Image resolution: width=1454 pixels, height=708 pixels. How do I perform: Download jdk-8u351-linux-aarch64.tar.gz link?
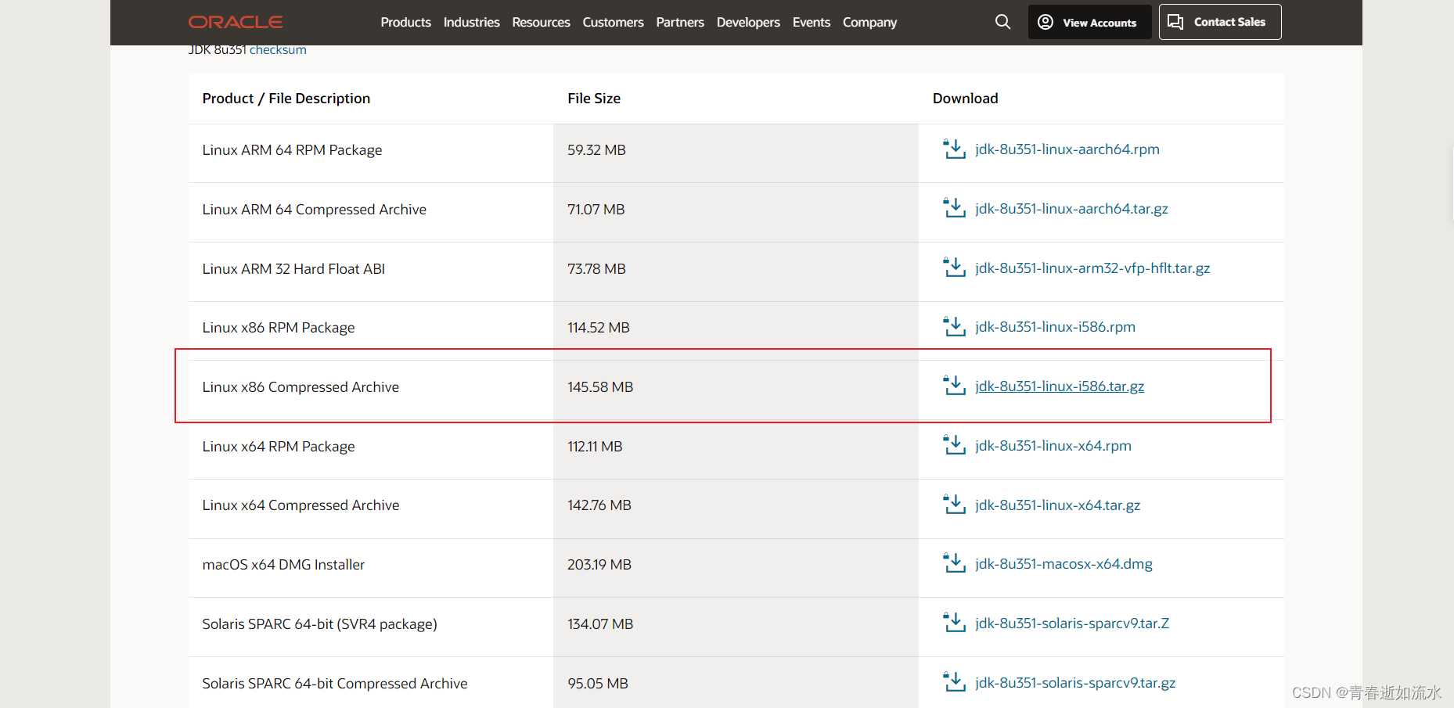1071,208
